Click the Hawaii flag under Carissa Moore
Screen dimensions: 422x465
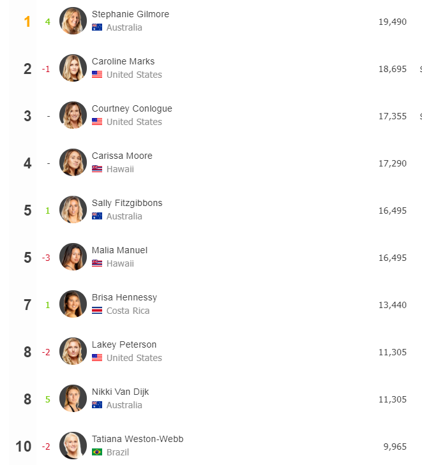[x=97, y=169]
